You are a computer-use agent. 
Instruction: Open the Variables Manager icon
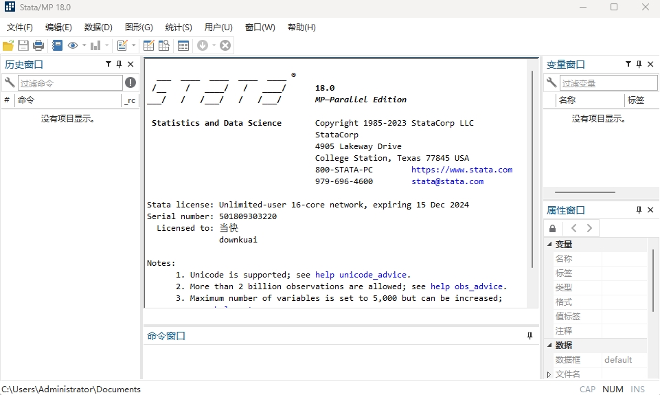(183, 45)
